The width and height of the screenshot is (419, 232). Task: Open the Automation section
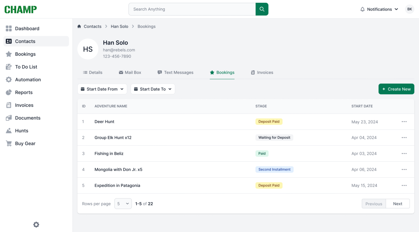pos(28,79)
